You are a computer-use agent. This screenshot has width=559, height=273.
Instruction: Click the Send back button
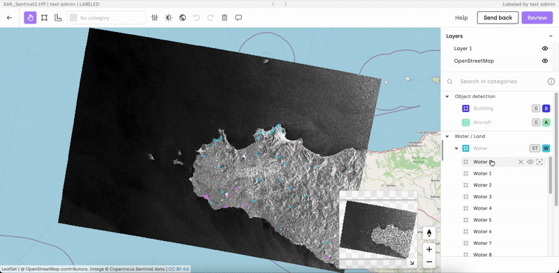[x=498, y=18]
